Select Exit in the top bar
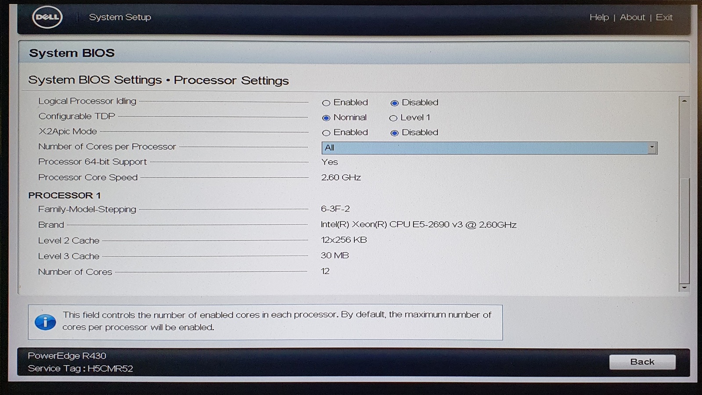702x395 pixels. tap(664, 17)
